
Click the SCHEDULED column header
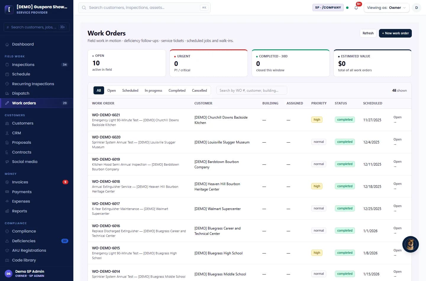372,103
